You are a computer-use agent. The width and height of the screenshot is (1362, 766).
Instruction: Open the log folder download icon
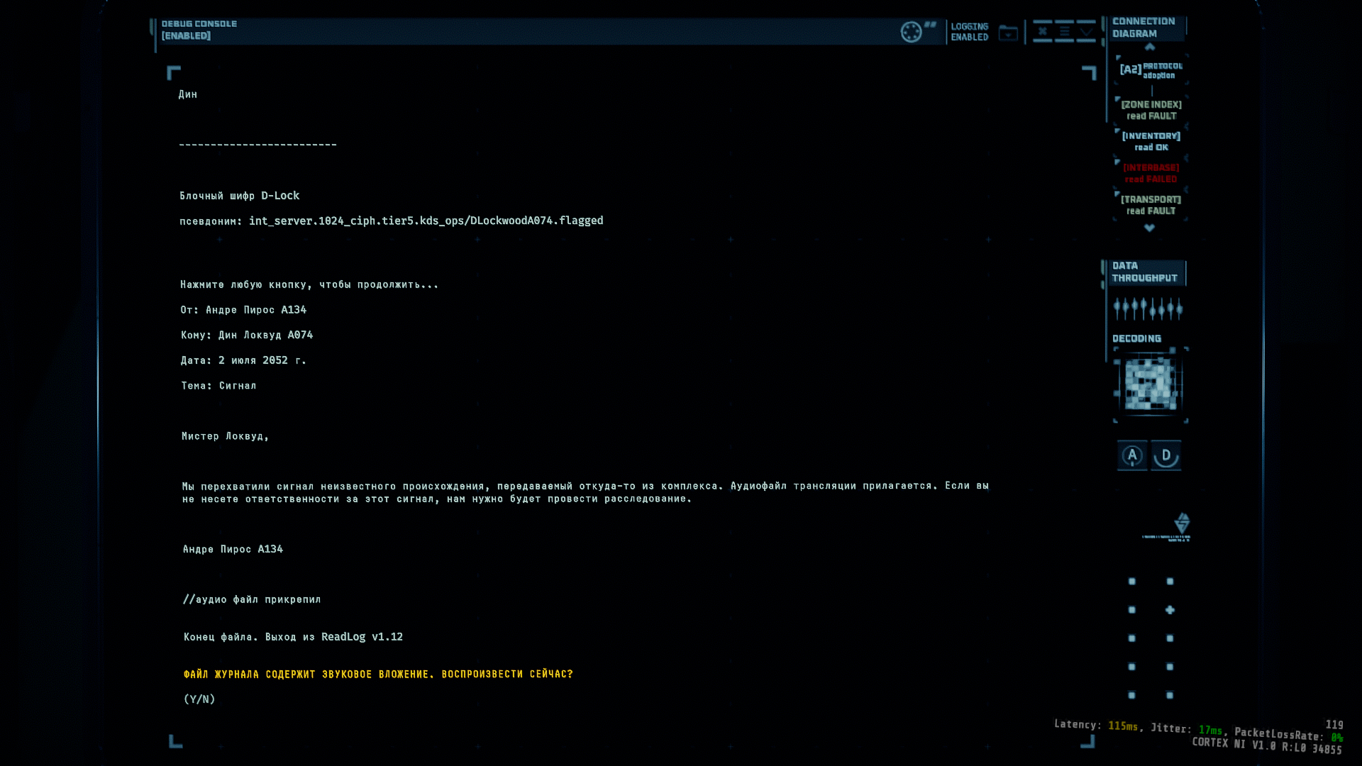tap(1008, 33)
